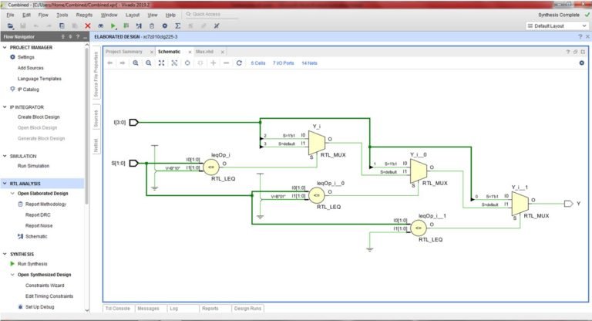The width and height of the screenshot is (592, 321).
Task: Click the Settings gear in main toolbar
Action: click(165, 26)
